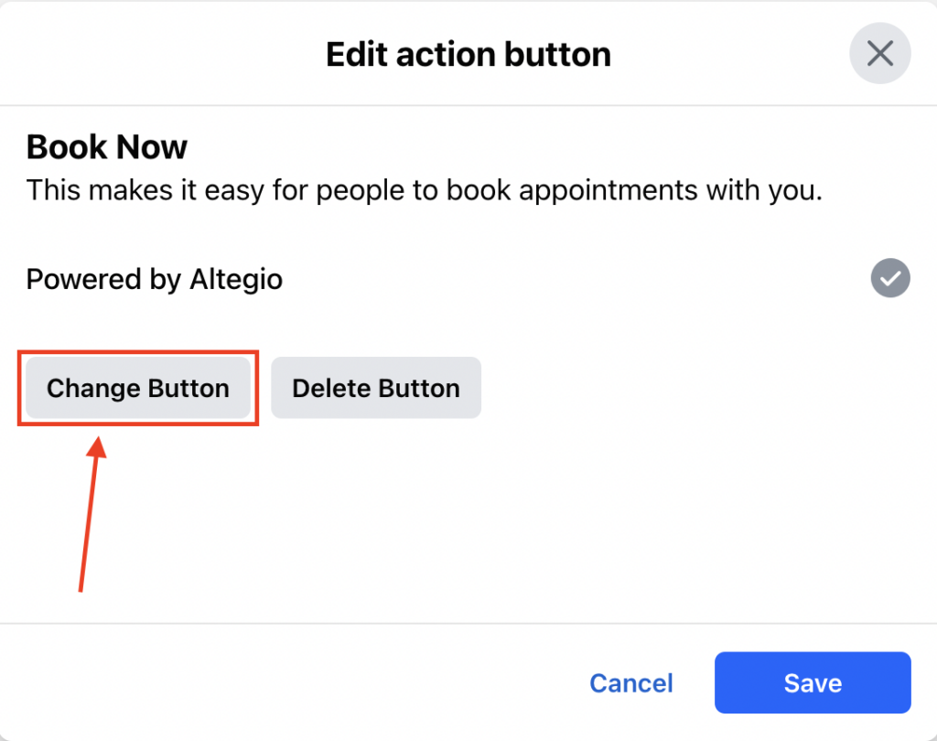The height and width of the screenshot is (741, 937).
Task: Click the gray checkmark beside Powered by Altegio
Action: 890,277
